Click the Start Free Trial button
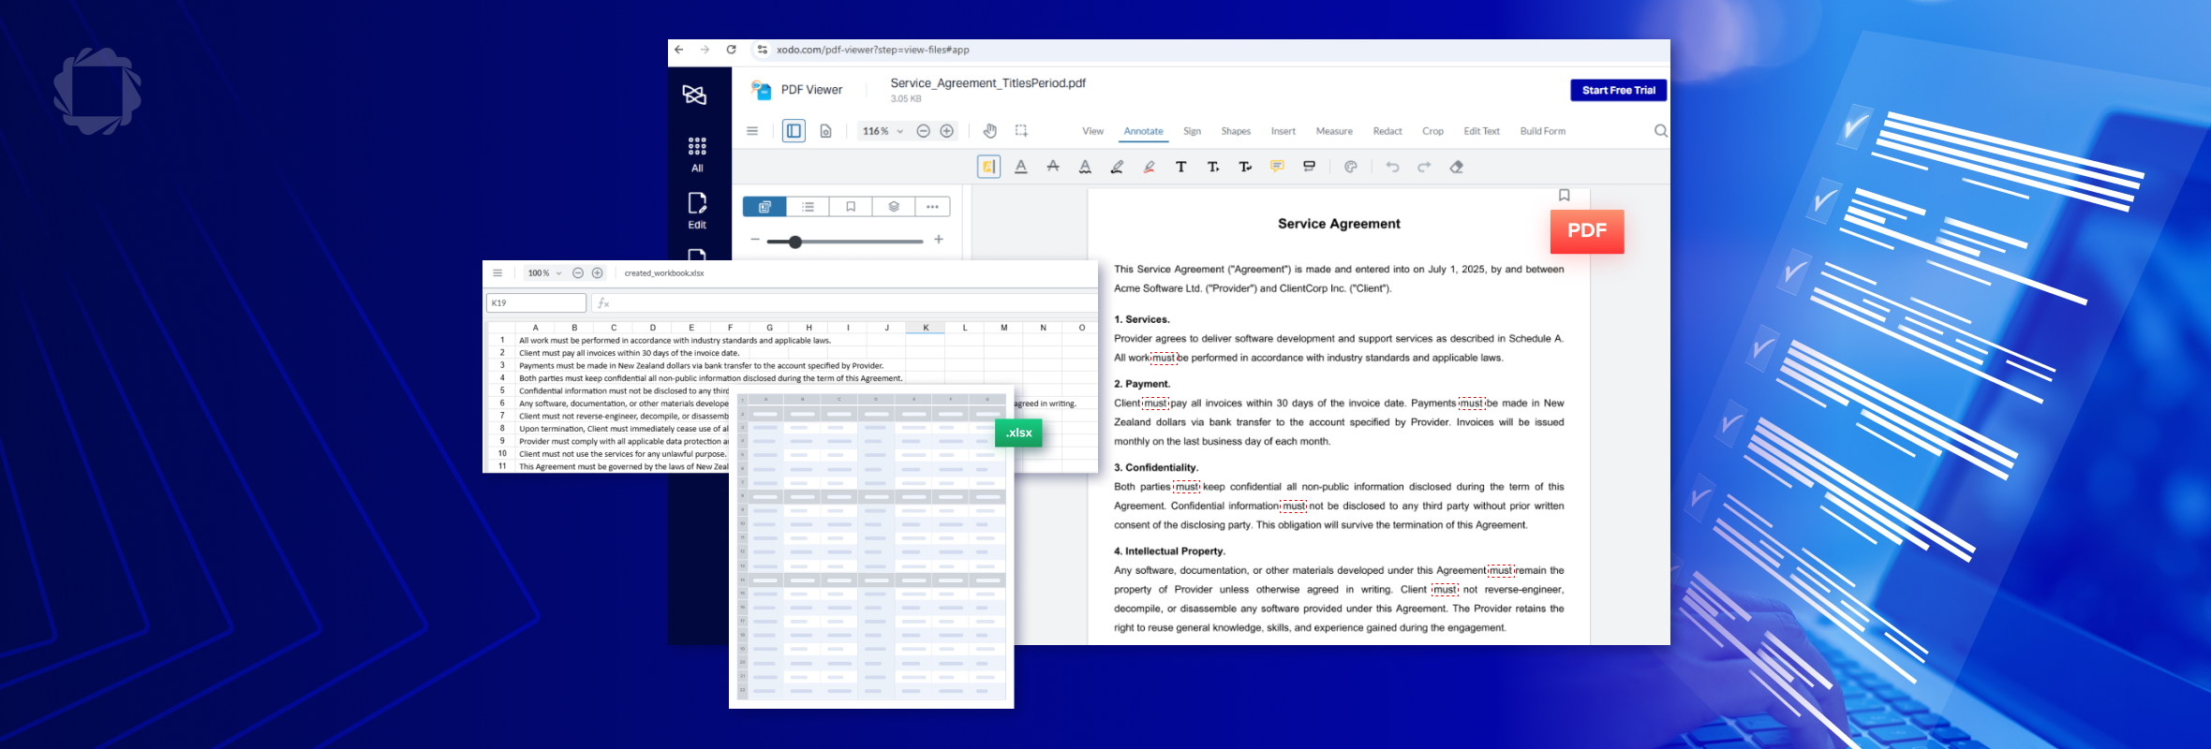2211x749 pixels. (1618, 90)
